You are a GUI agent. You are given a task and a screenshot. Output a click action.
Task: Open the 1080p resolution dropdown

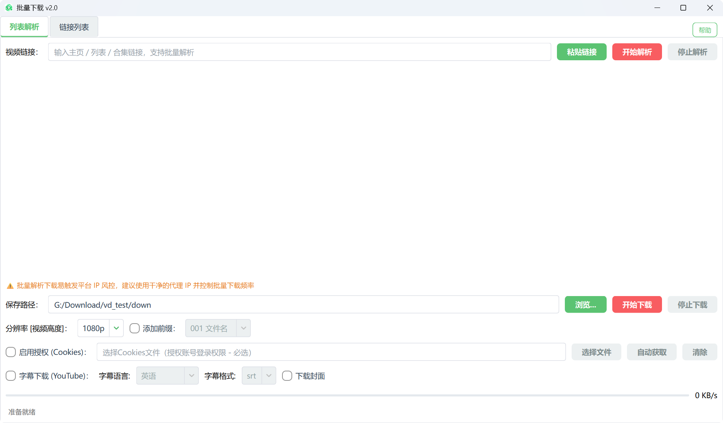(101, 328)
